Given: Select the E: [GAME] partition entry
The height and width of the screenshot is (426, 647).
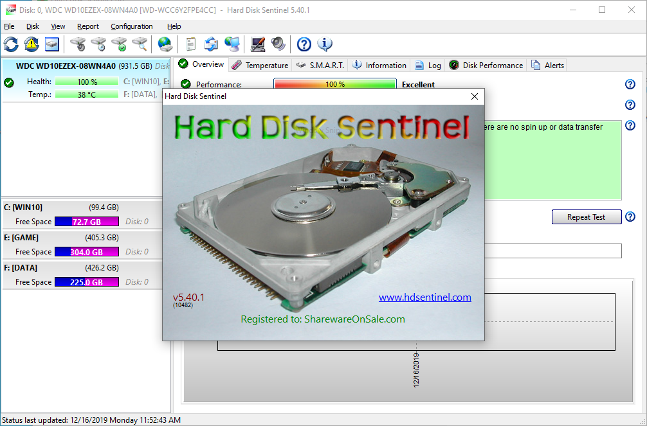Looking at the screenshot, I should tap(82, 245).
